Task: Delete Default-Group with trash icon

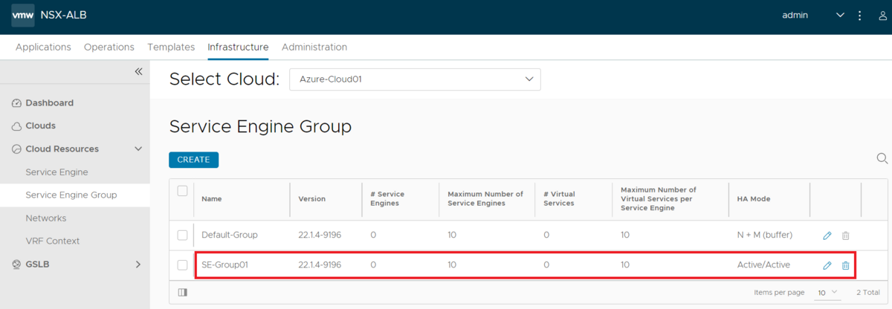Action: click(x=845, y=235)
